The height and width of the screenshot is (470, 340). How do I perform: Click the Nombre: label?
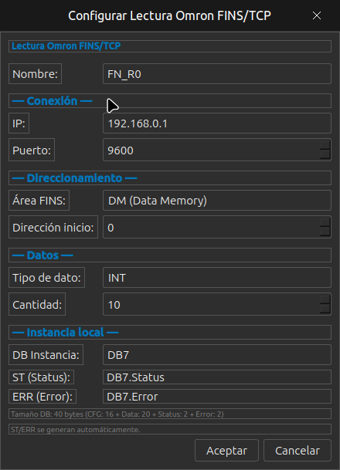pos(35,74)
